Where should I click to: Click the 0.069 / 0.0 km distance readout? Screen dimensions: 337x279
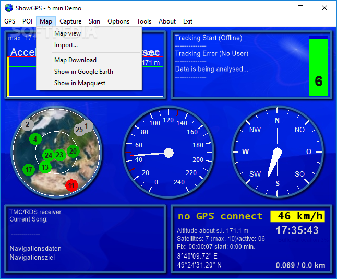(300, 265)
